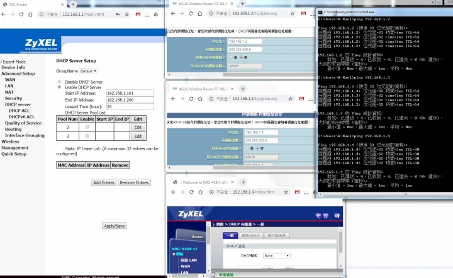Switch to 靜態DHCP tab in NBG-418N page
Screen dimensions: 453x278
coord(250,236)
